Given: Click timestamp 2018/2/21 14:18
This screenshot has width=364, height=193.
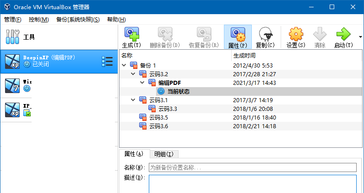Looking at the screenshot, I should [255, 126].
